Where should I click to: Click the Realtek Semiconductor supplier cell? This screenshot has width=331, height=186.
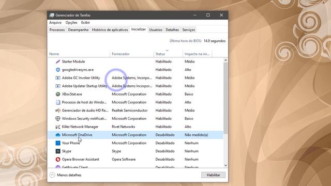coord(130,111)
